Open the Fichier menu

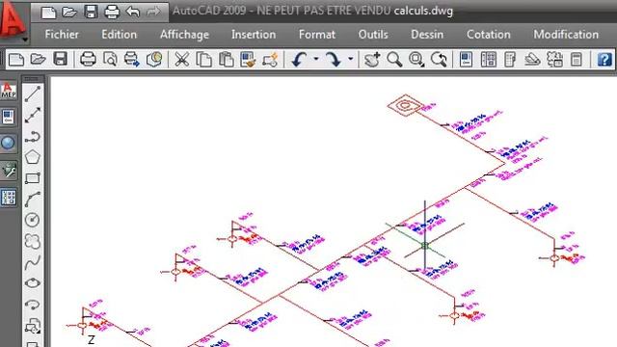tap(62, 35)
